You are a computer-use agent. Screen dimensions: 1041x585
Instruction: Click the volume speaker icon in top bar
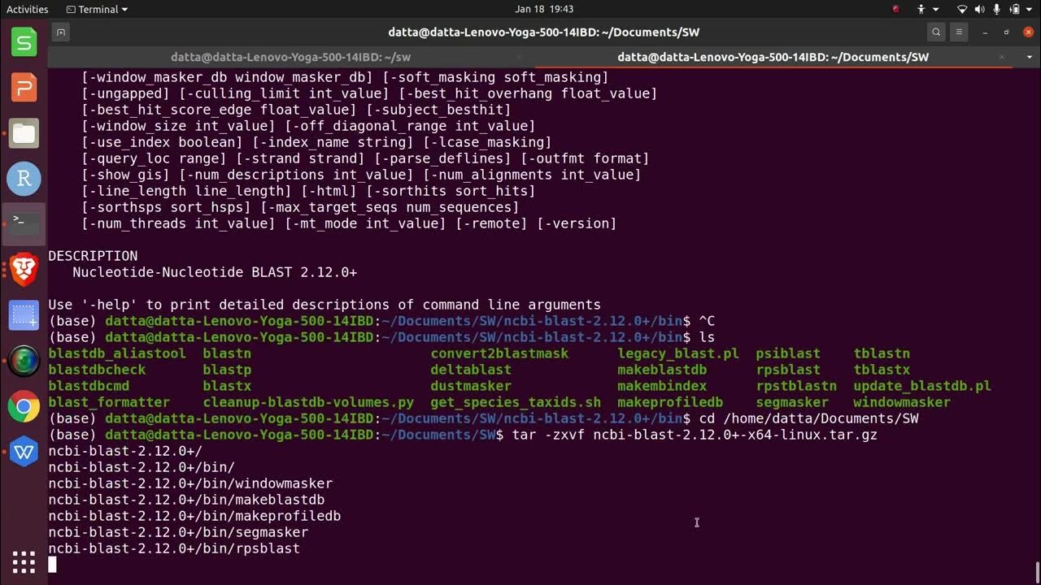coord(980,10)
